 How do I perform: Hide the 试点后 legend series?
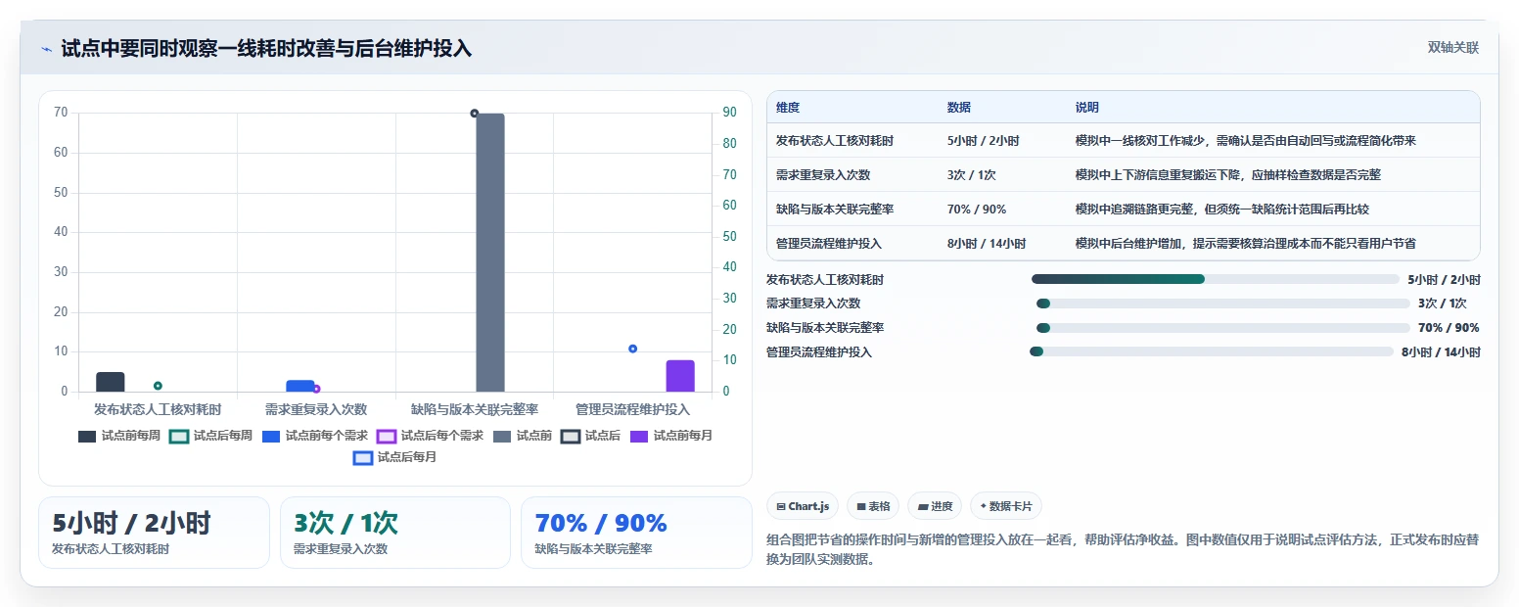(590, 436)
